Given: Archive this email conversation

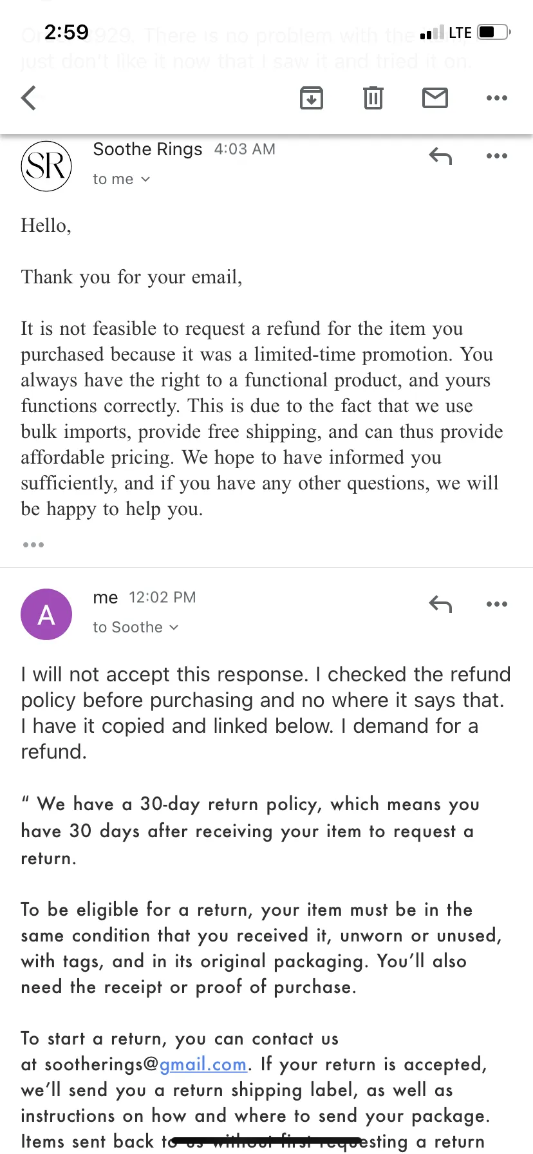Looking at the screenshot, I should tap(312, 98).
